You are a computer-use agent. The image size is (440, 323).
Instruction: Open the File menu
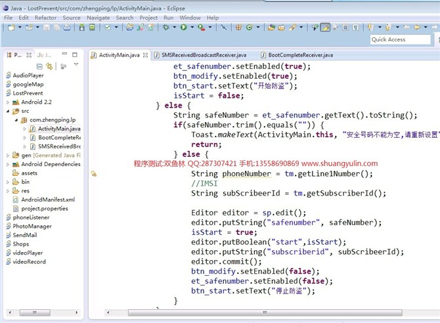[x=8, y=18]
